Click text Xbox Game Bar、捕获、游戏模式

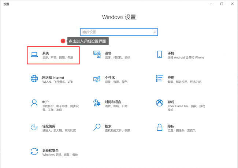click(186, 108)
